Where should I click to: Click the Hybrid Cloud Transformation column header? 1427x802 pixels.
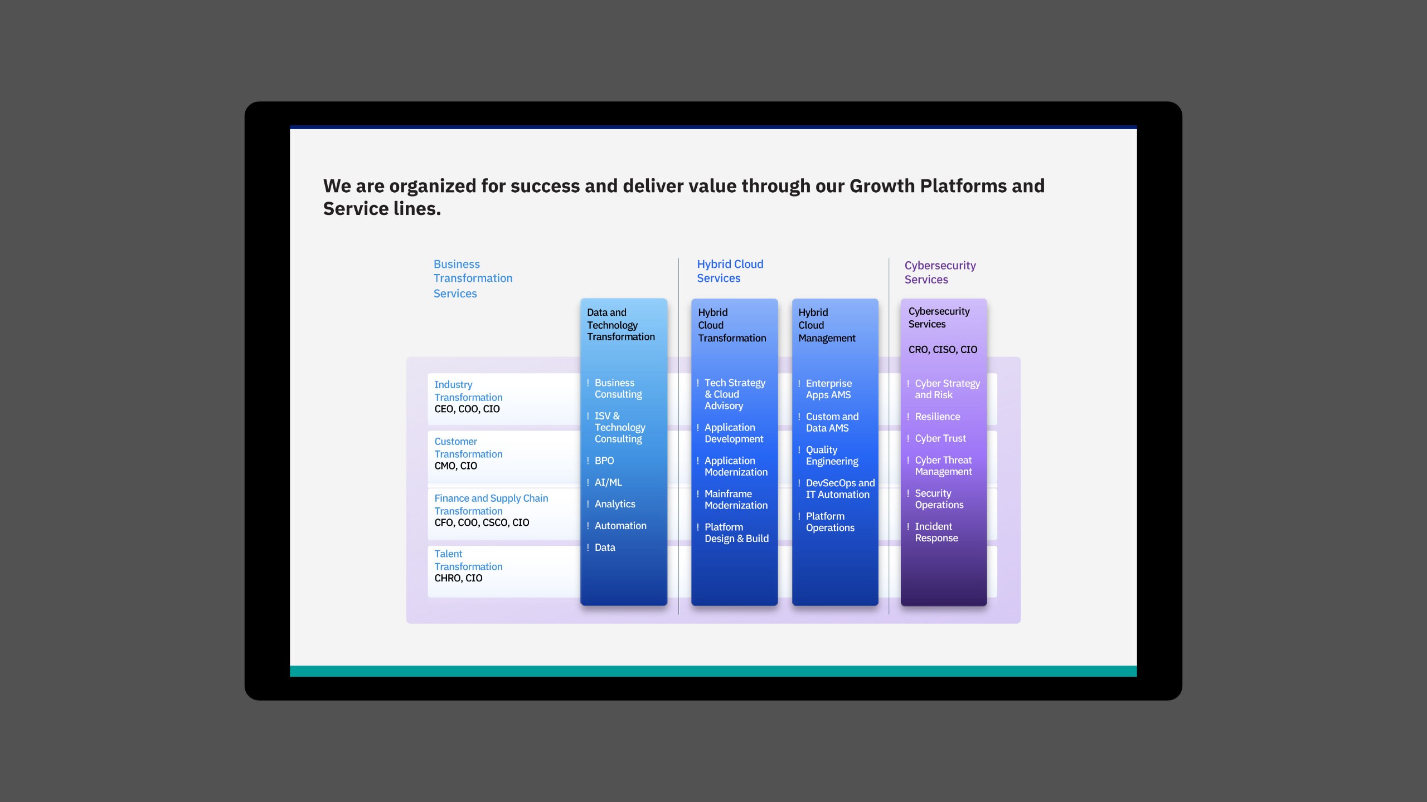coord(732,325)
